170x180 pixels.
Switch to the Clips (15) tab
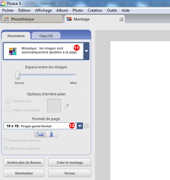point(46,36)
